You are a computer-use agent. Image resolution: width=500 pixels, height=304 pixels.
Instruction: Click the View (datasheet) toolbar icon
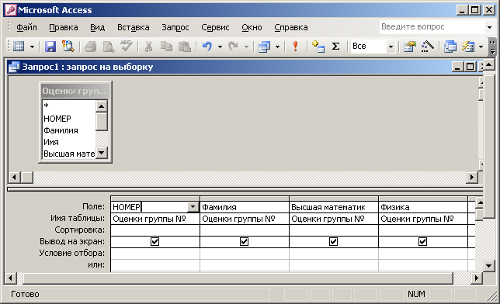pos(19,47)
